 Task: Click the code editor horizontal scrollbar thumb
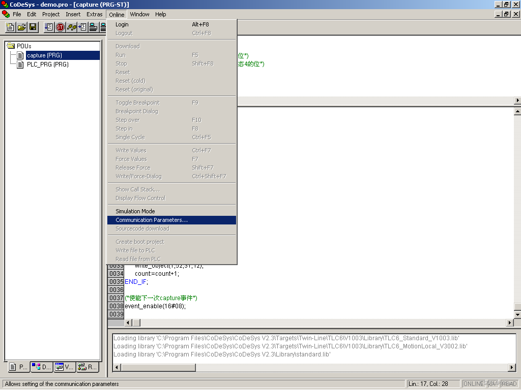pos(136,322)
